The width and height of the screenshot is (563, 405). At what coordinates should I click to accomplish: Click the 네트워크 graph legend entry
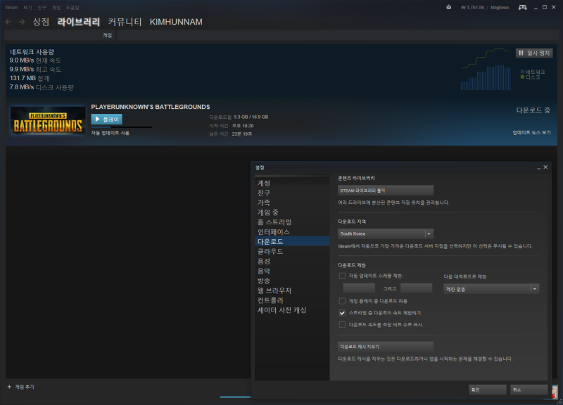pos(533,72)
